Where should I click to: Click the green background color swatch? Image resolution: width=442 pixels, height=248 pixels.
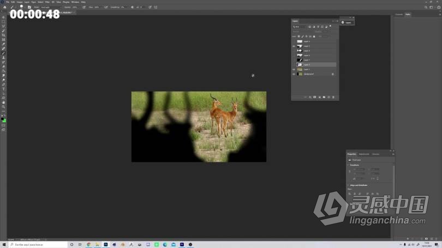[4, 121]
